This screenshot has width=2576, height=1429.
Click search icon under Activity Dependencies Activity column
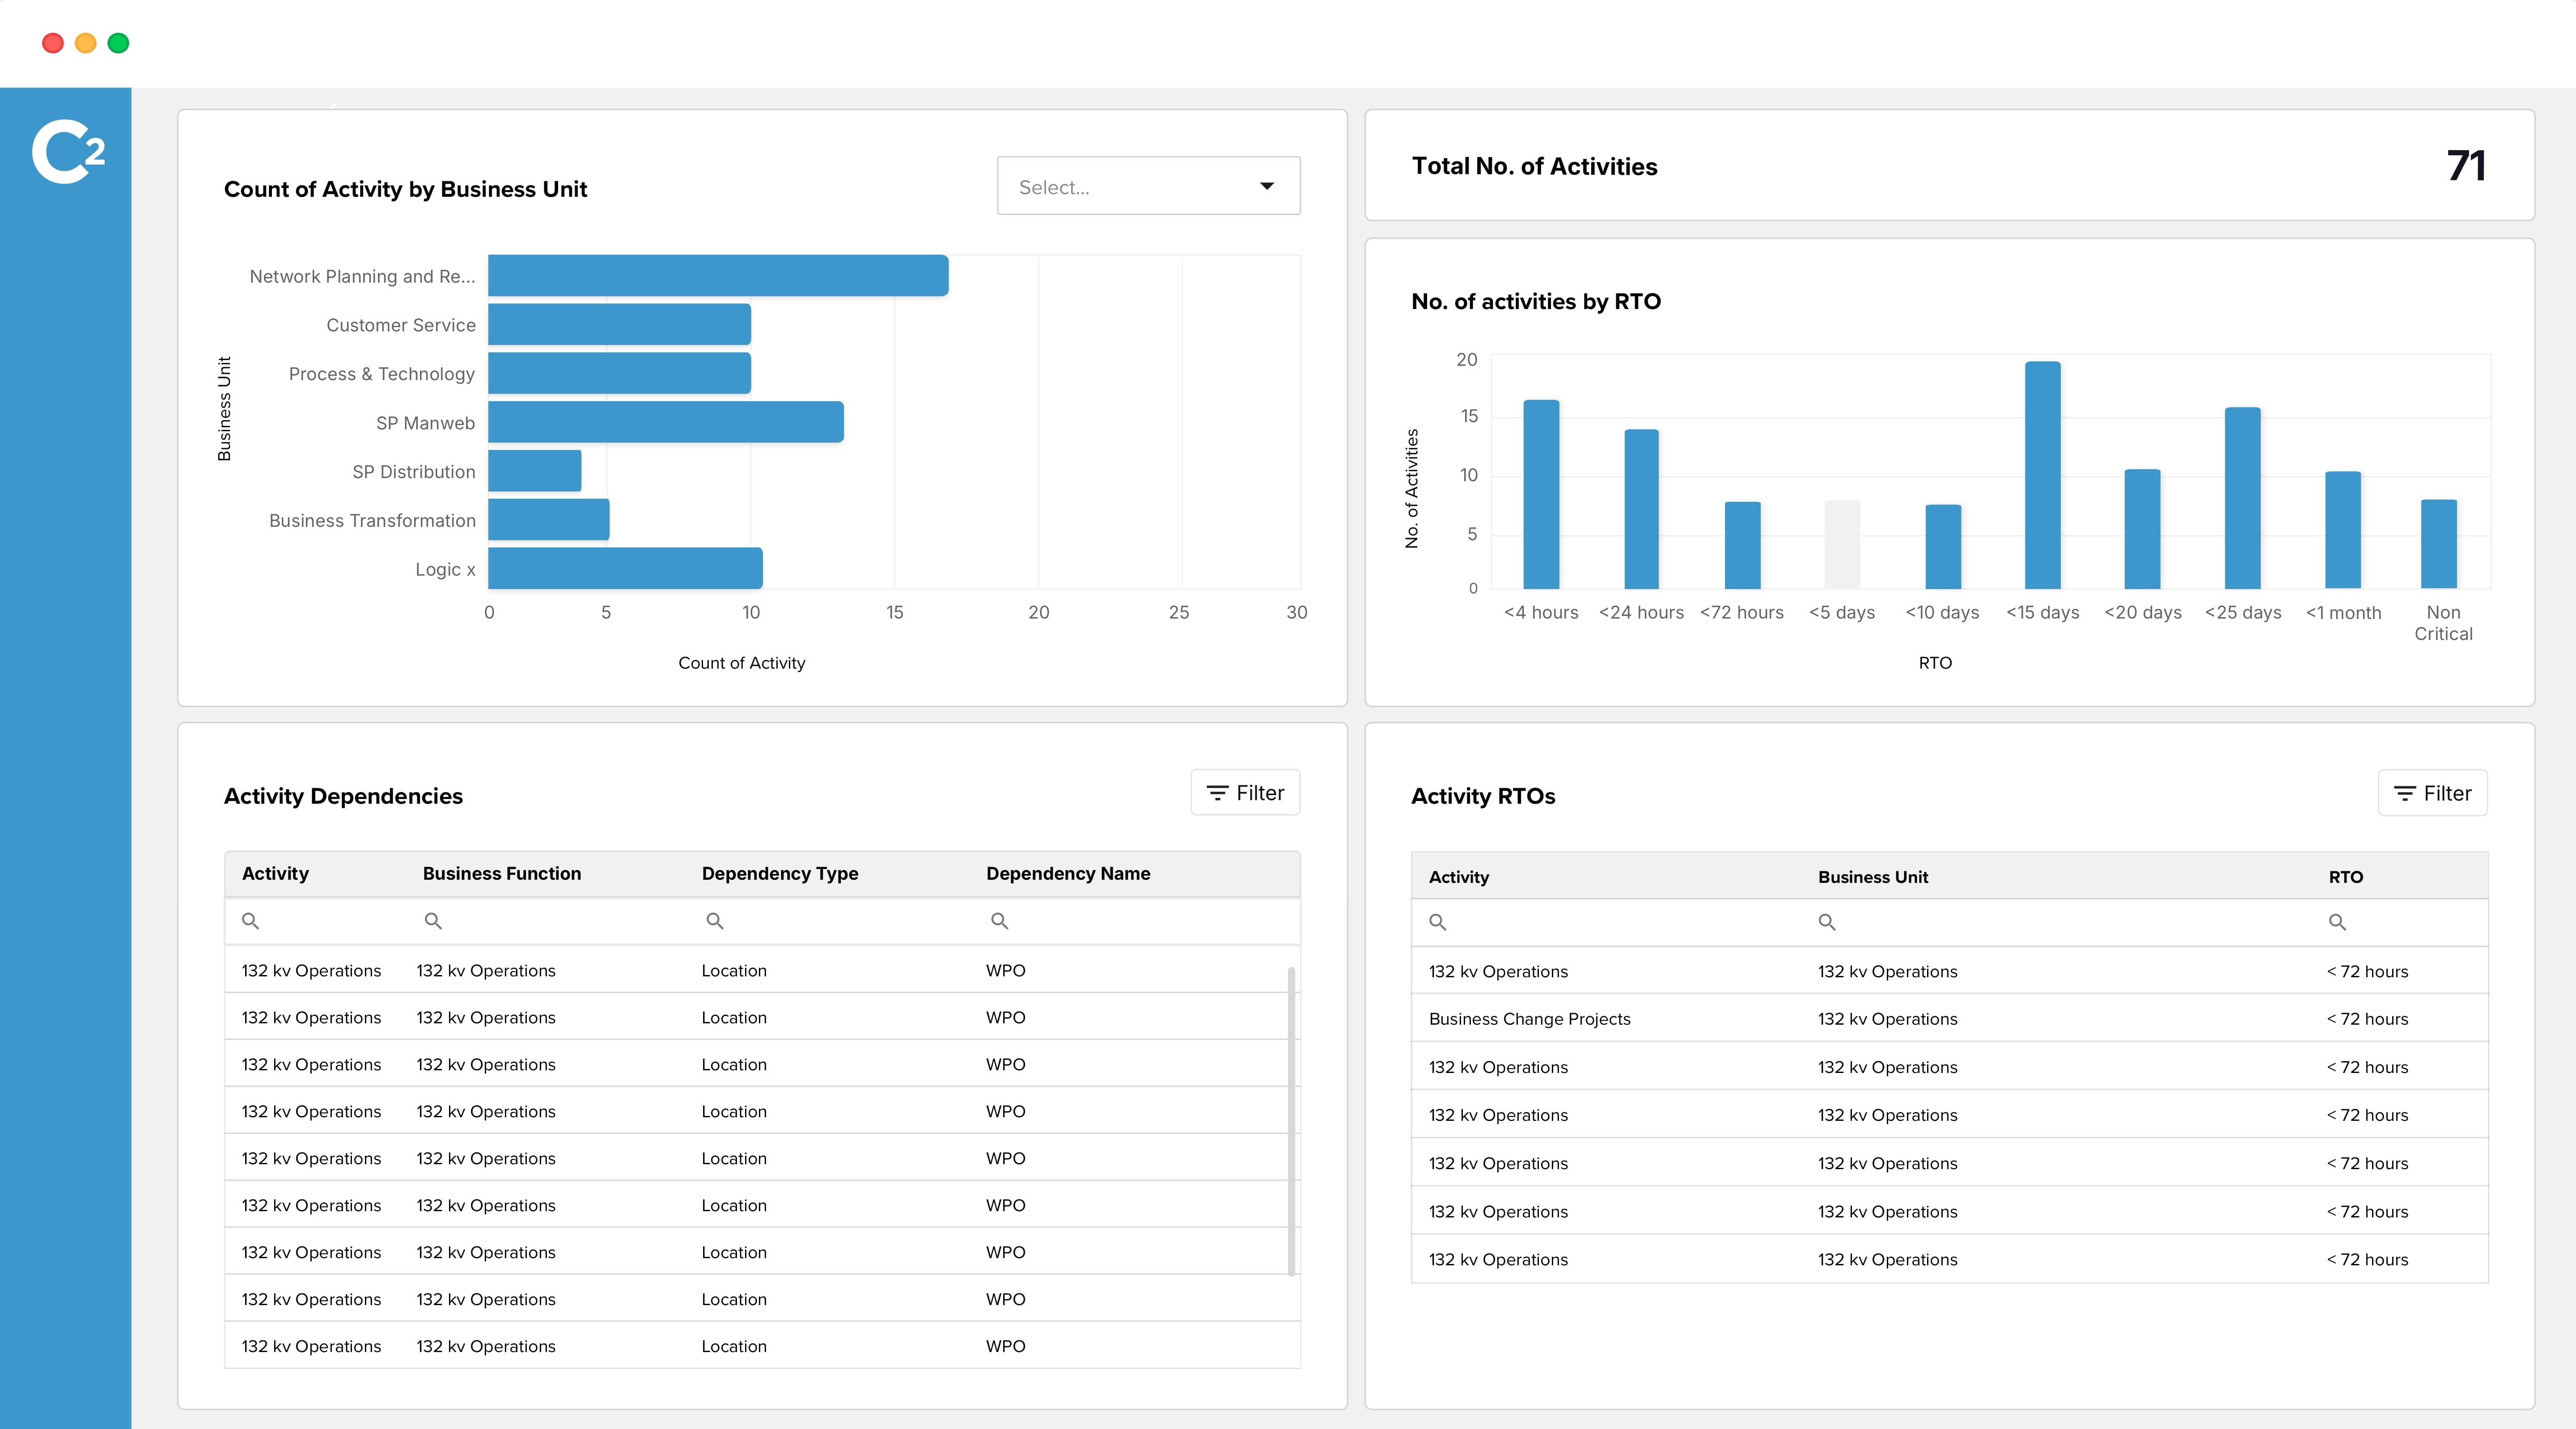coord(251,921)
